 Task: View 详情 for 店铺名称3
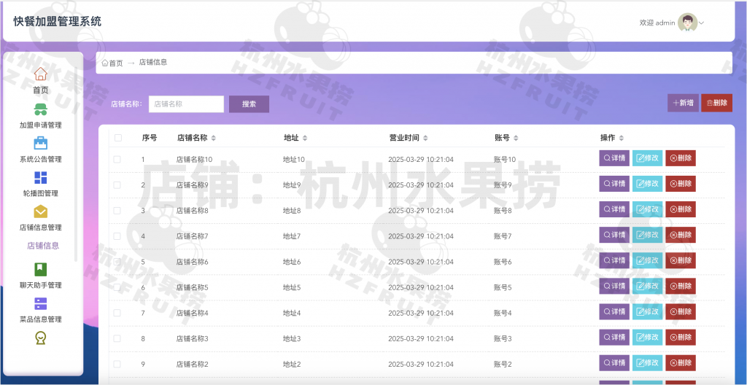[x=614, y=338]
